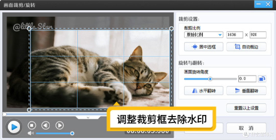The width and height of the screenshot is (276, 140).
Task: Flip horizontally with 水平翻转 button
Action: (204, 91)
